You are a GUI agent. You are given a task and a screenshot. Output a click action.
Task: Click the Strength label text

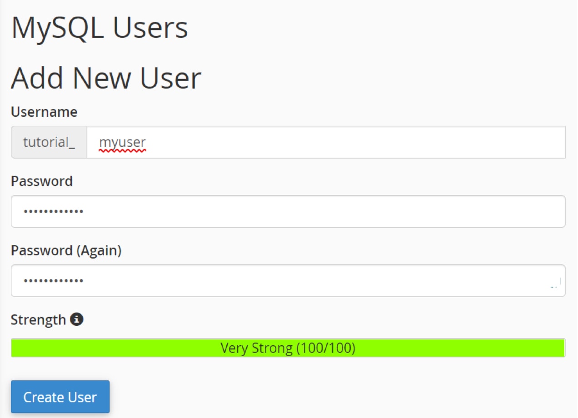38,319
